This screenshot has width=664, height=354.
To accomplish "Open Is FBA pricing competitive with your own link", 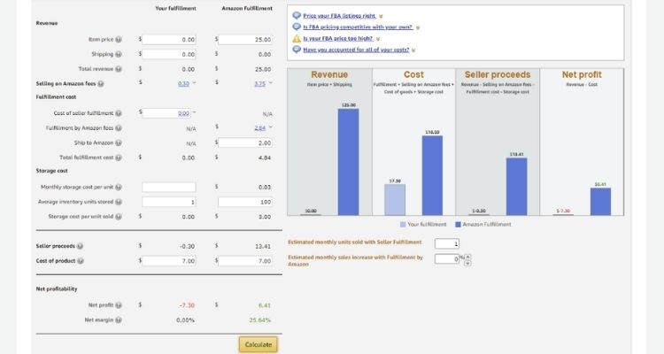I will click(x=358, y=27).
